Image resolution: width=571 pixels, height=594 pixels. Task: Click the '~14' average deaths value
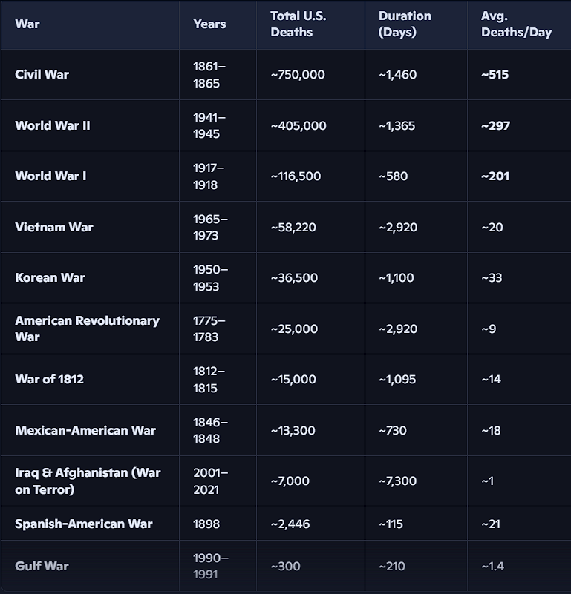[x=491, y=379]
